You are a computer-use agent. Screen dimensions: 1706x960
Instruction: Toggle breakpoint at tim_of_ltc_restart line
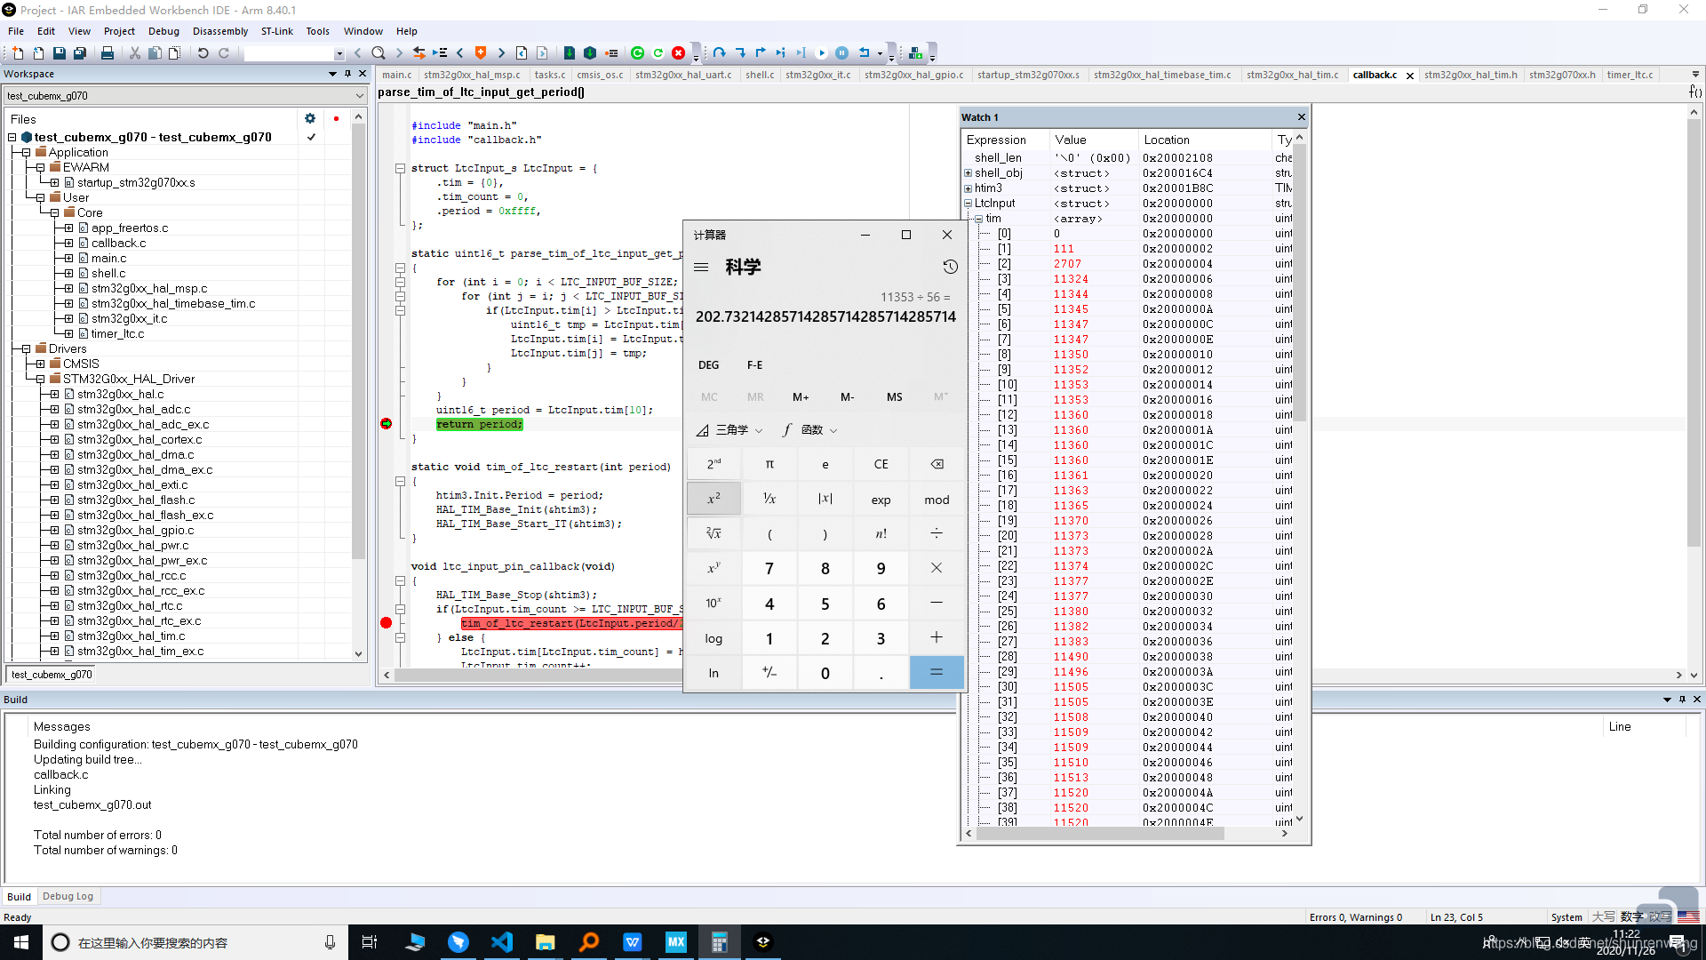pyautogui.click(x=386, y=623)
